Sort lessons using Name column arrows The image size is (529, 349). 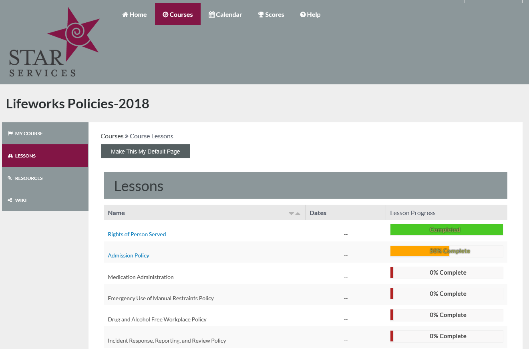click(x=294, y=213)
